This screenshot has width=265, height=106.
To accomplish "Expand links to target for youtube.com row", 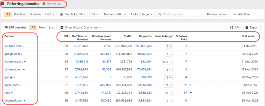I will point(169,46).
